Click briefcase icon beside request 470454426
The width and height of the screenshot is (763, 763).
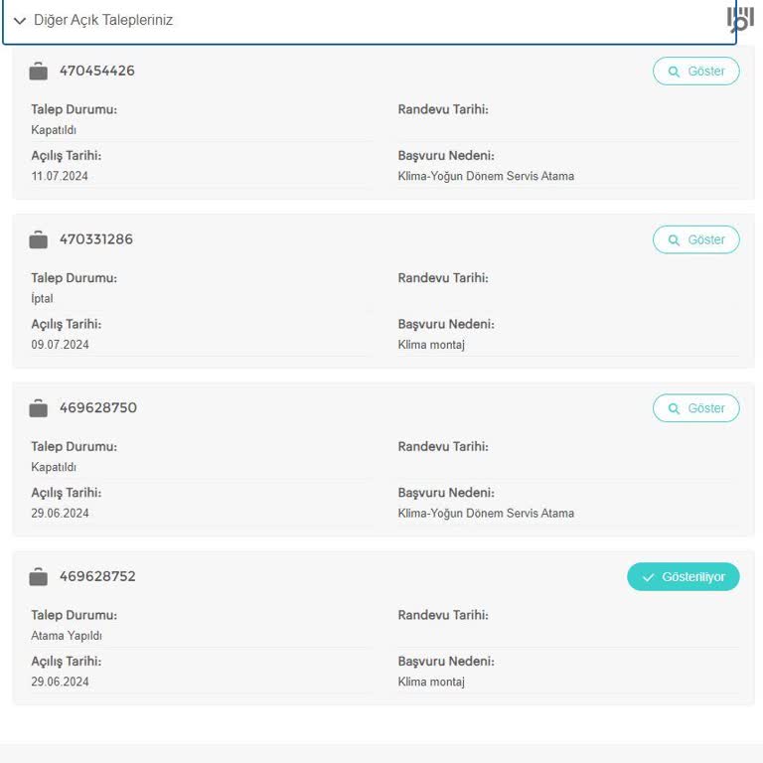click(x=39, y=71)
